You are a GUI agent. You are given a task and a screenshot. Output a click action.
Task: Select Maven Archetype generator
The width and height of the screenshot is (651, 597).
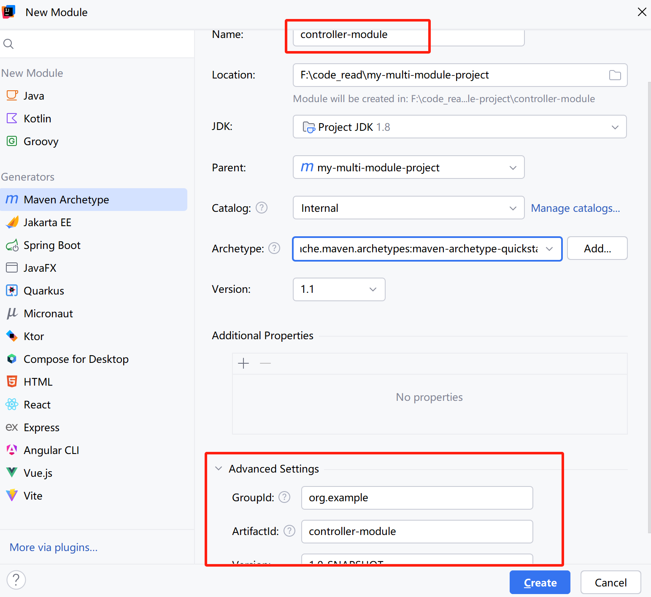(x=94, y=200)
